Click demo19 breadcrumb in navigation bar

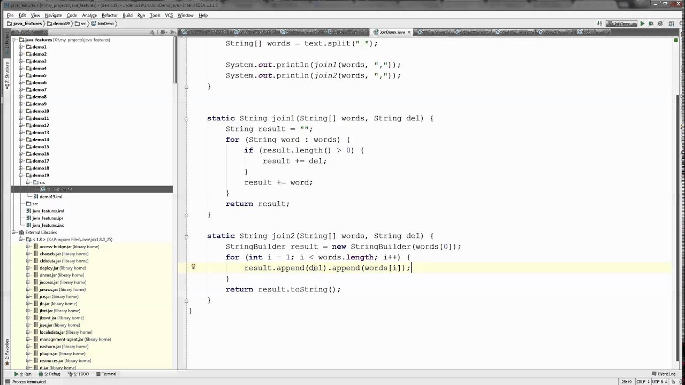click(59, 24)
